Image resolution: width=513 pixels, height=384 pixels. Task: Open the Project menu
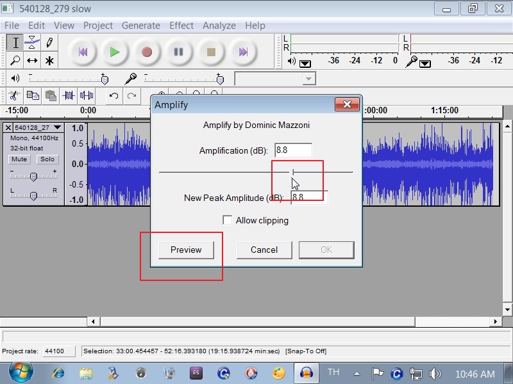98,26
